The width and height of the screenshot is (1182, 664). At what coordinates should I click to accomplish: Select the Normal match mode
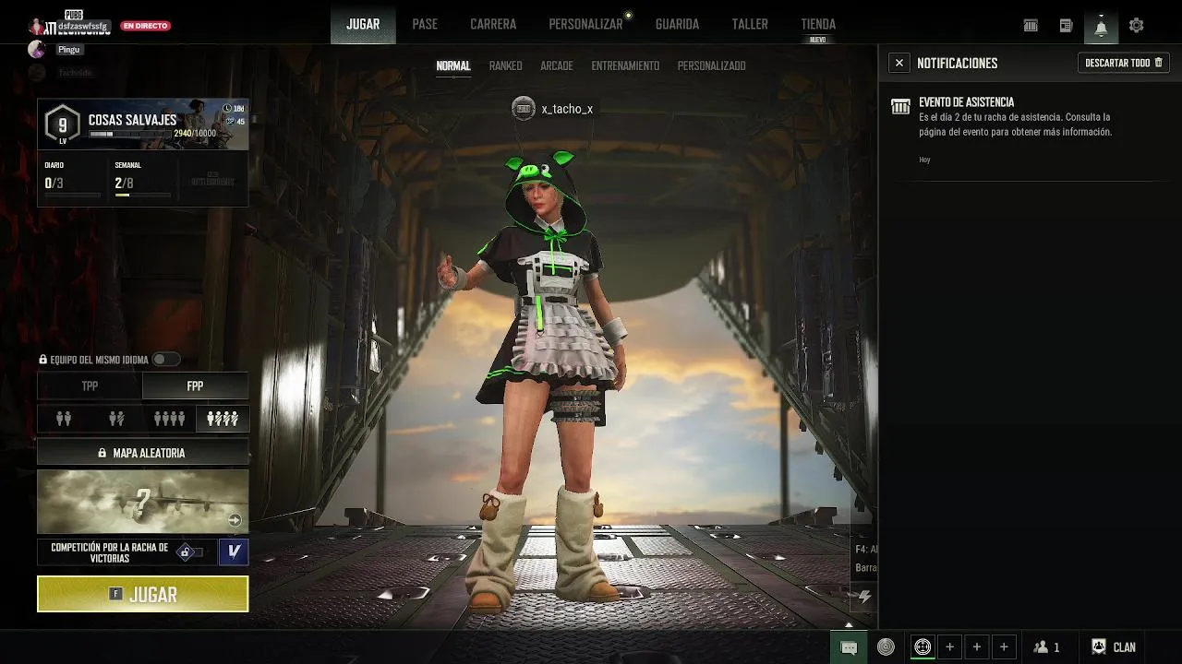click(x=453, y=65)
